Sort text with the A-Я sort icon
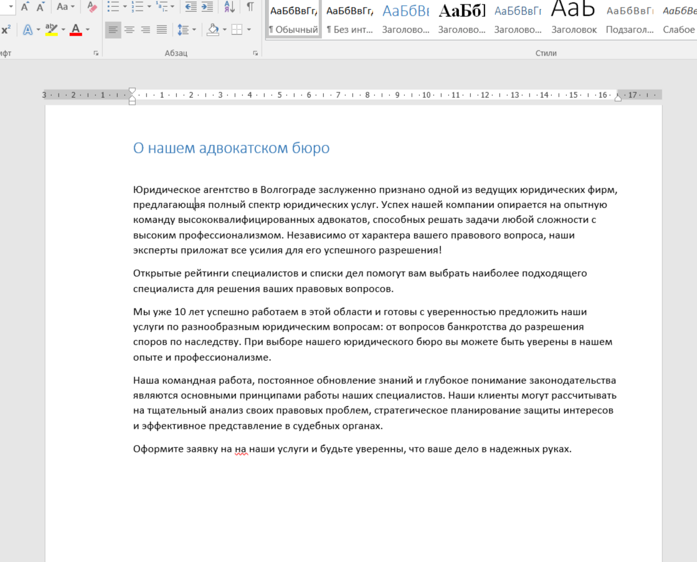Screen dimensions: 697x562 pos(229,6)
